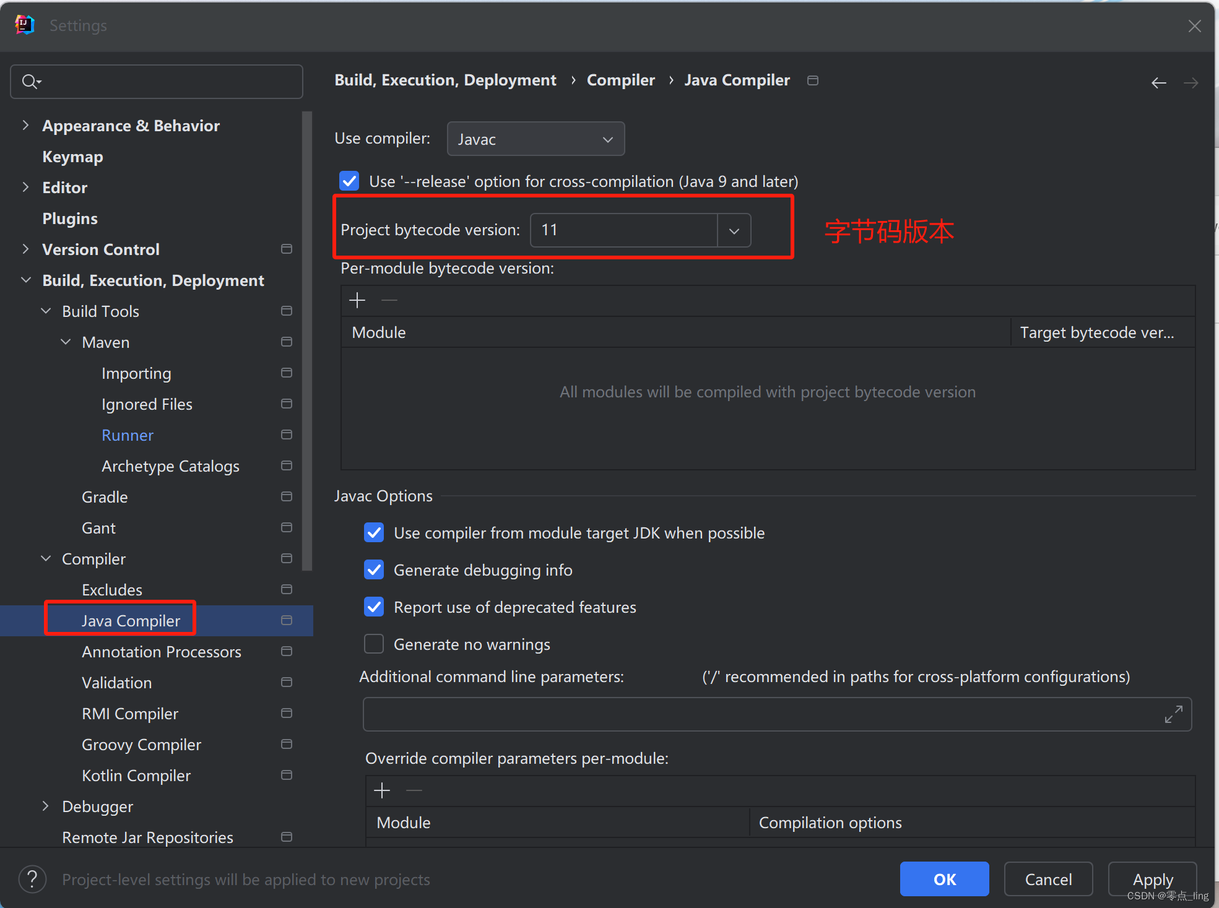Viewport: 1219px width, 908px height.
Task: Open the Use compiler Javac dropdown
Action: (536, 139)
